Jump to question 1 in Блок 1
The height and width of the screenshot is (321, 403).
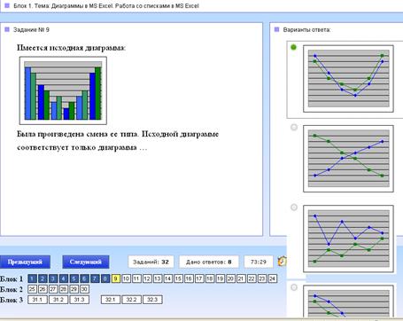coord(32,278)
